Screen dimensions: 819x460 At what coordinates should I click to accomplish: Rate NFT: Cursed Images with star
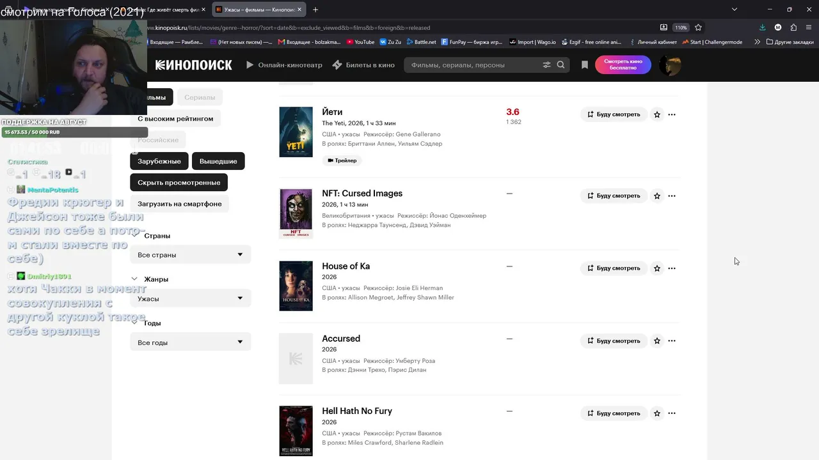657,195
